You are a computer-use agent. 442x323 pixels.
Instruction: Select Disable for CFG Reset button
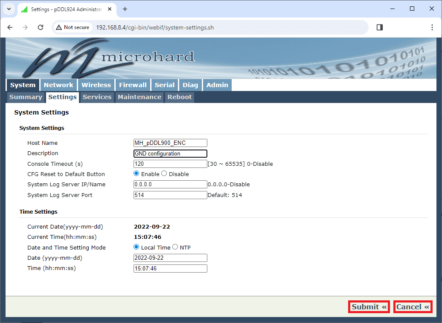click(164, 174)
